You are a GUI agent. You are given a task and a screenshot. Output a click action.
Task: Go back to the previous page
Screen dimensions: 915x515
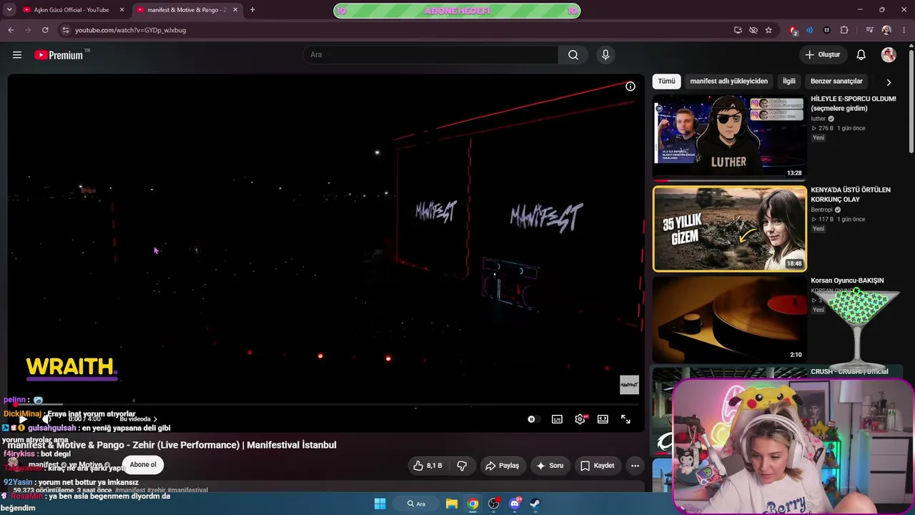pyautogui.click(x=11, y=30)
